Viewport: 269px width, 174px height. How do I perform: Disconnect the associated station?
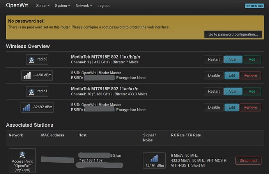pos(248,161)
